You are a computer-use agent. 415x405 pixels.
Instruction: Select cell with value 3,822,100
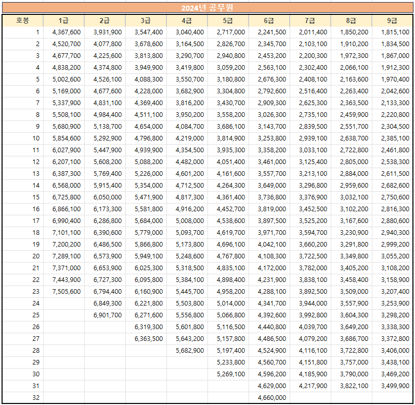pyautogui.click(x=351, y=386)
